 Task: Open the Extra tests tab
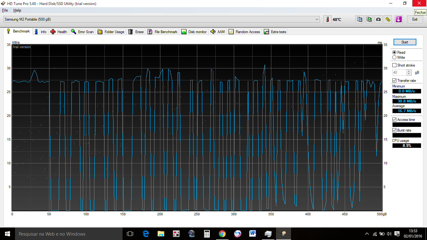click(275, 32)
